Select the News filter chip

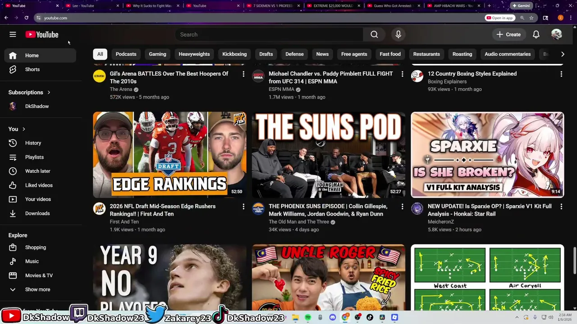(x=322, y=54)
